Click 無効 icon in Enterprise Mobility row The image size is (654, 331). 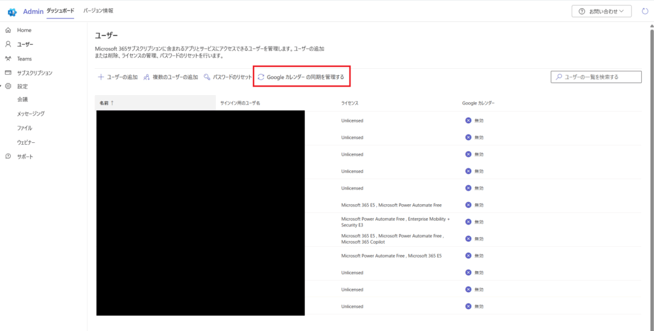pyautogui.click(x=468, y=222)
